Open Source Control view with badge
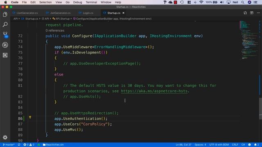This screenshot has height=147, width=262. 5,35
